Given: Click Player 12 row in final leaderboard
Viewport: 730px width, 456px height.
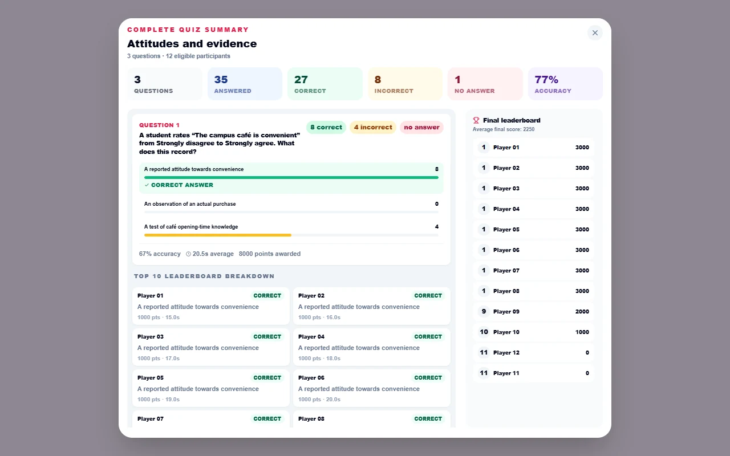Looking at the screenshot, I should click(x=533, y=353).
